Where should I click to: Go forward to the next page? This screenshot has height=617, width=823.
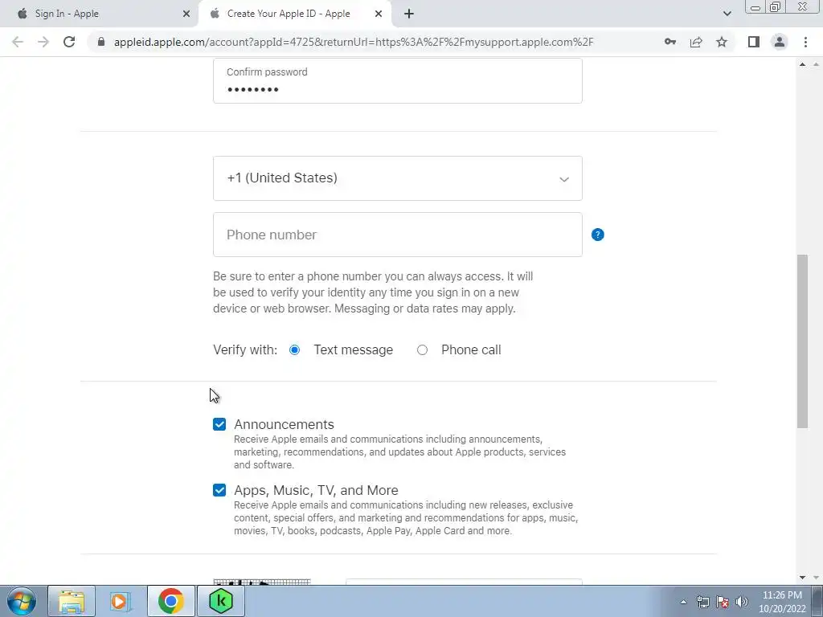point(43,42)
